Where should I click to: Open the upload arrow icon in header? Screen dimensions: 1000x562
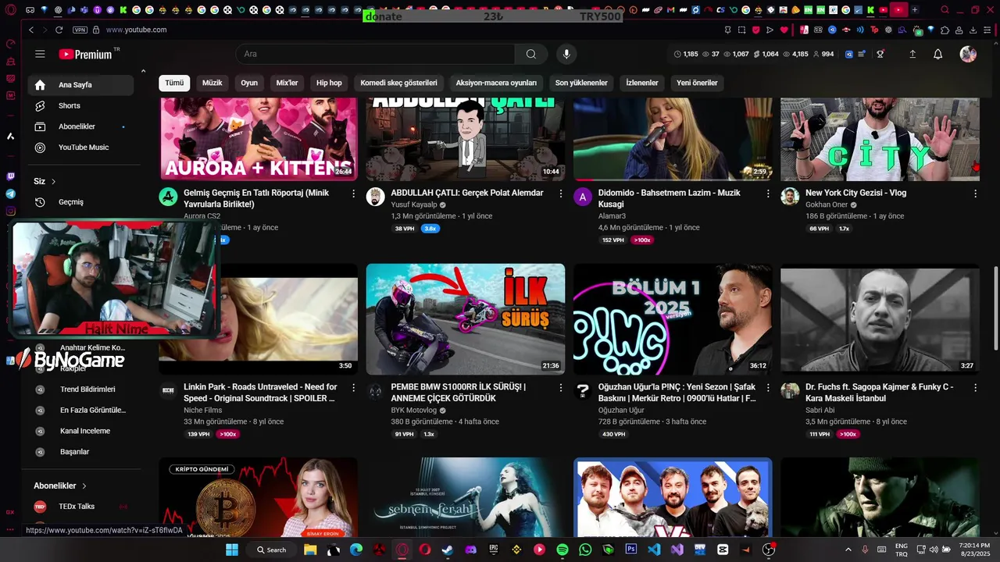pyautogui.click(x=912, y=54)
